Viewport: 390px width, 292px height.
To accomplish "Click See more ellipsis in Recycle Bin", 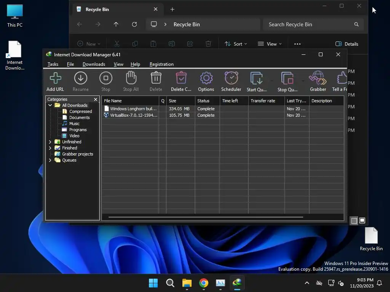I will pos(297,44).
